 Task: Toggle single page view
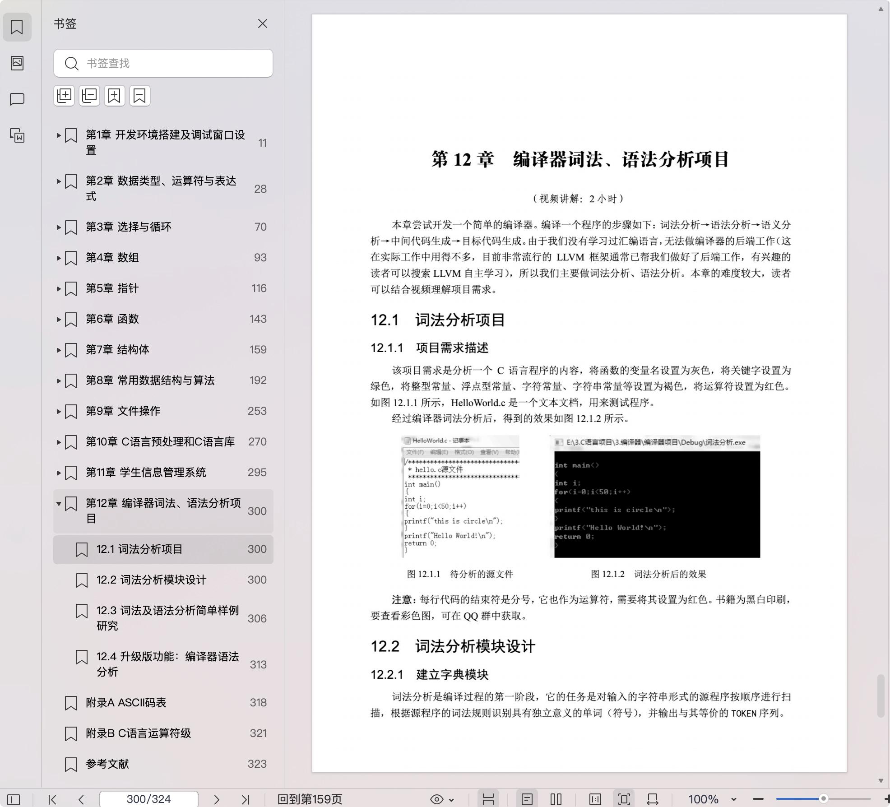[x=527, y=799]
